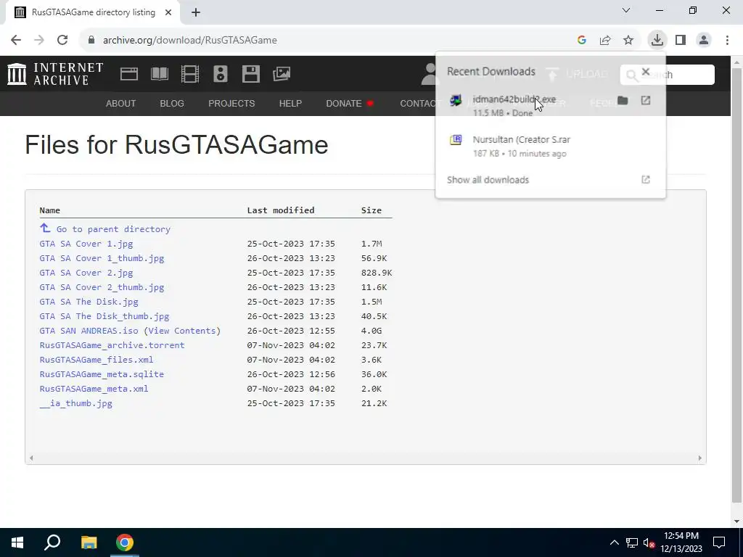Image resolution: width=743 pixels, height=557 pixels.
Task: Click the Nursultan (Creator S.rar download entry
Action: [550, 146]
